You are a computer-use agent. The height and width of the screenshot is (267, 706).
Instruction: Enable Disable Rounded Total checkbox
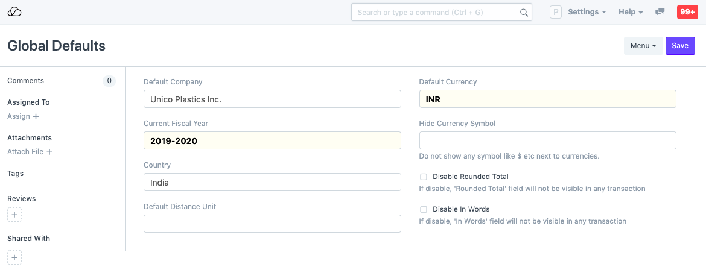point(424,177)
